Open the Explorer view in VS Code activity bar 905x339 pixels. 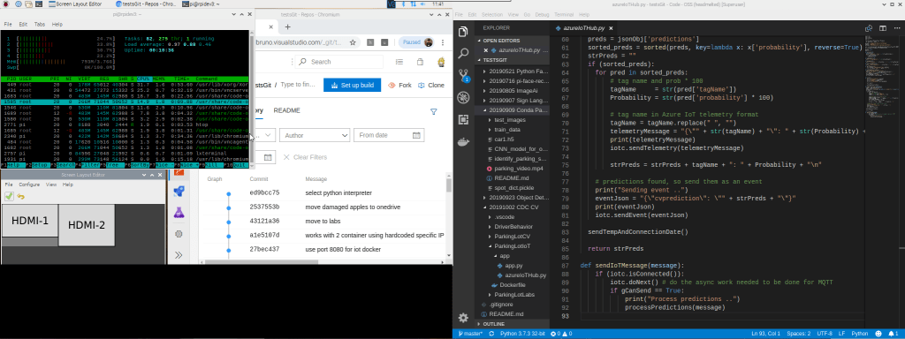pos(463,32)
